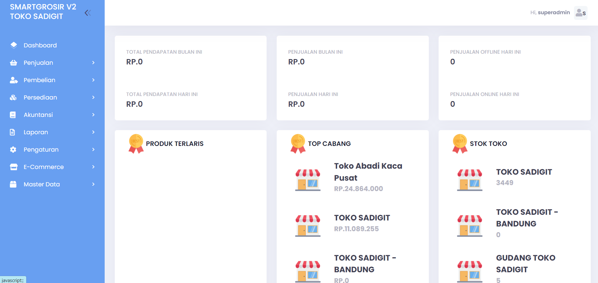Open the superadmin user profile avatar
Viewport: 598px width, 283px height.
click(x=581, y=13)
